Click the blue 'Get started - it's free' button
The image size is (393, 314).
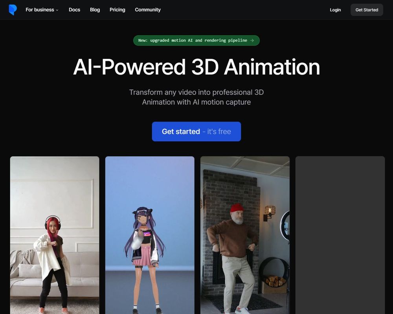[196, 131]
